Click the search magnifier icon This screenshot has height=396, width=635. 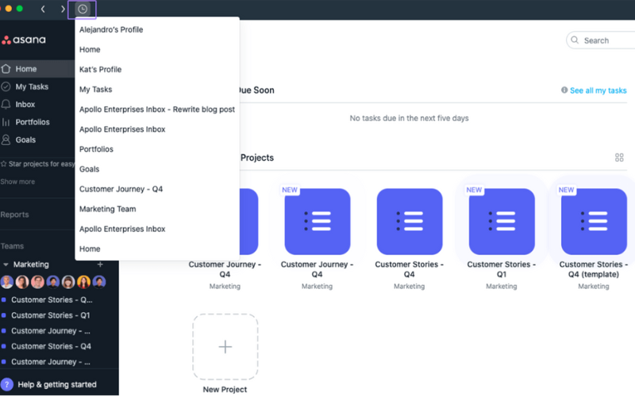tap(575, 40)
